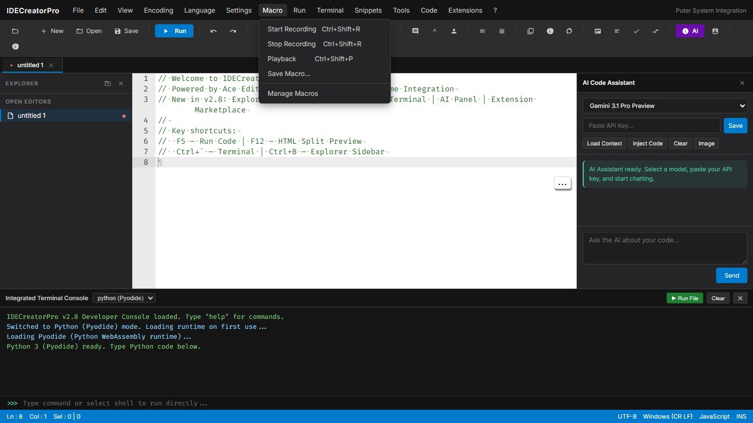Open the Snippets menu

coord(368,10)
